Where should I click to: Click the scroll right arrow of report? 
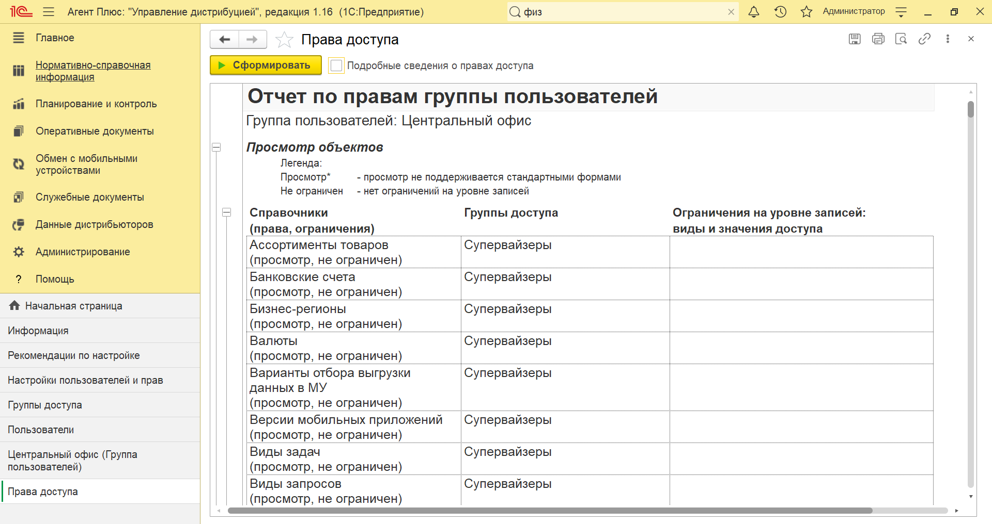tap(956, 511)
